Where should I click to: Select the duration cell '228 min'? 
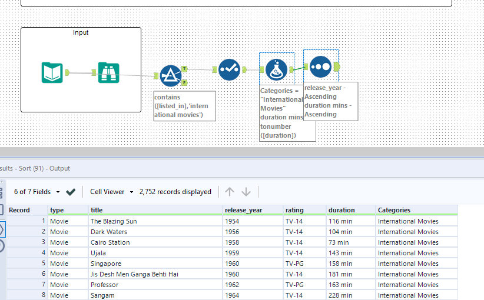pos(341,295)
